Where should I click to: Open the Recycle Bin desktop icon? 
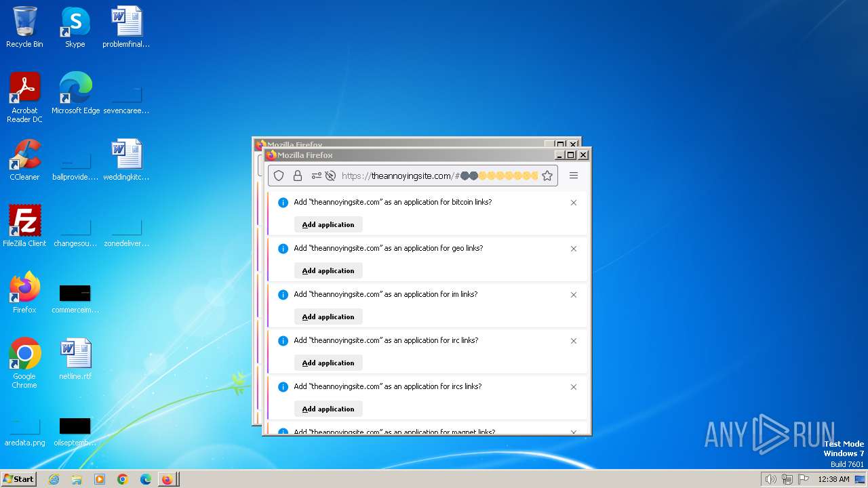[24, 27]
